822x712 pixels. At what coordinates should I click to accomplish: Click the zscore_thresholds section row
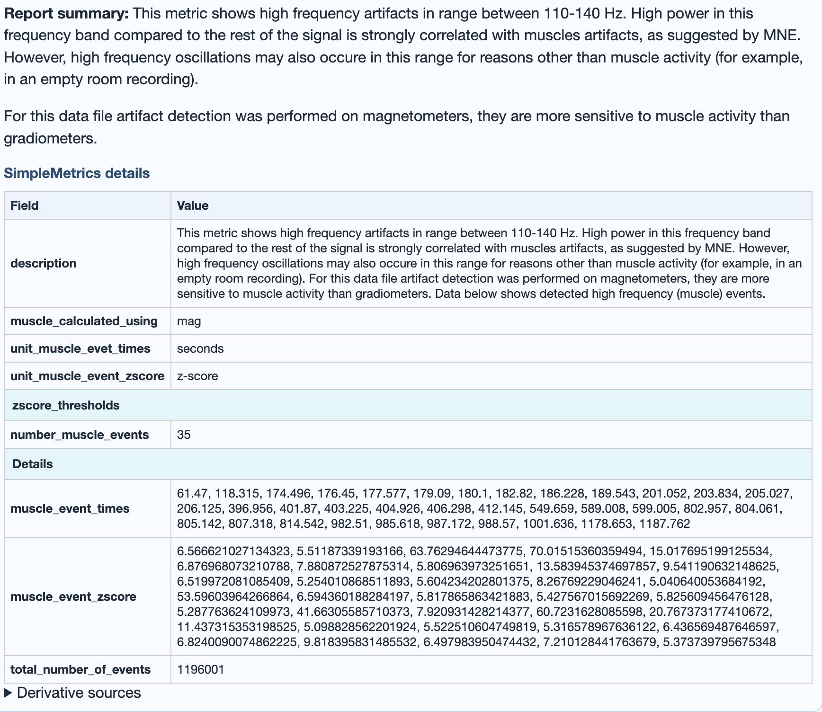point(408,405)
